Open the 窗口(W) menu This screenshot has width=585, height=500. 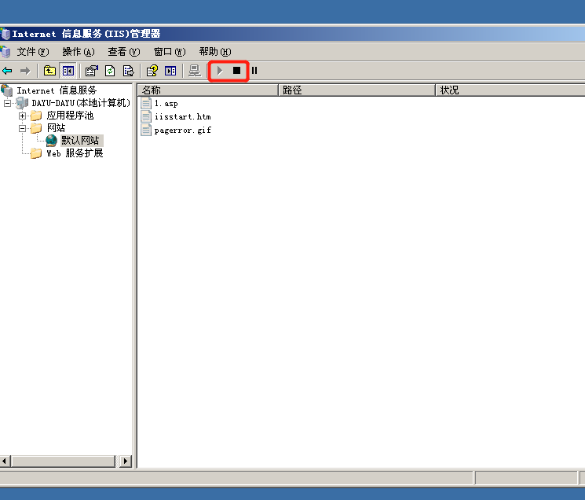[170, 52]
